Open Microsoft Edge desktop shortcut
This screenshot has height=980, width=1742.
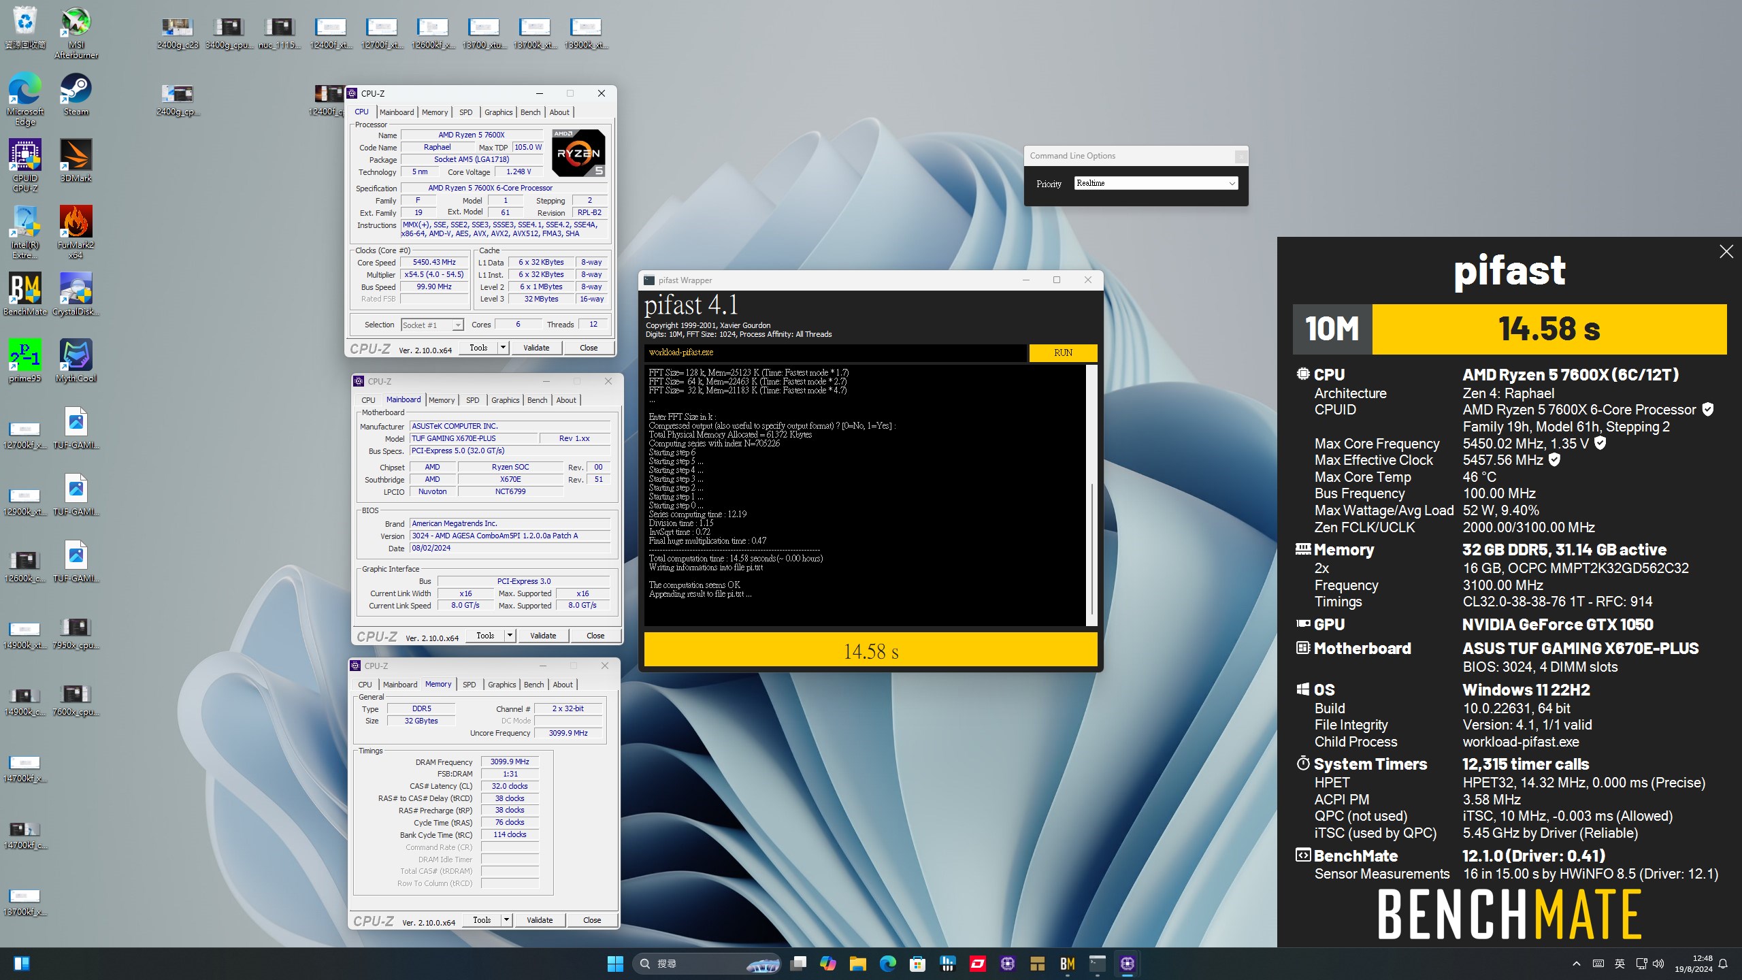(25, 99)
